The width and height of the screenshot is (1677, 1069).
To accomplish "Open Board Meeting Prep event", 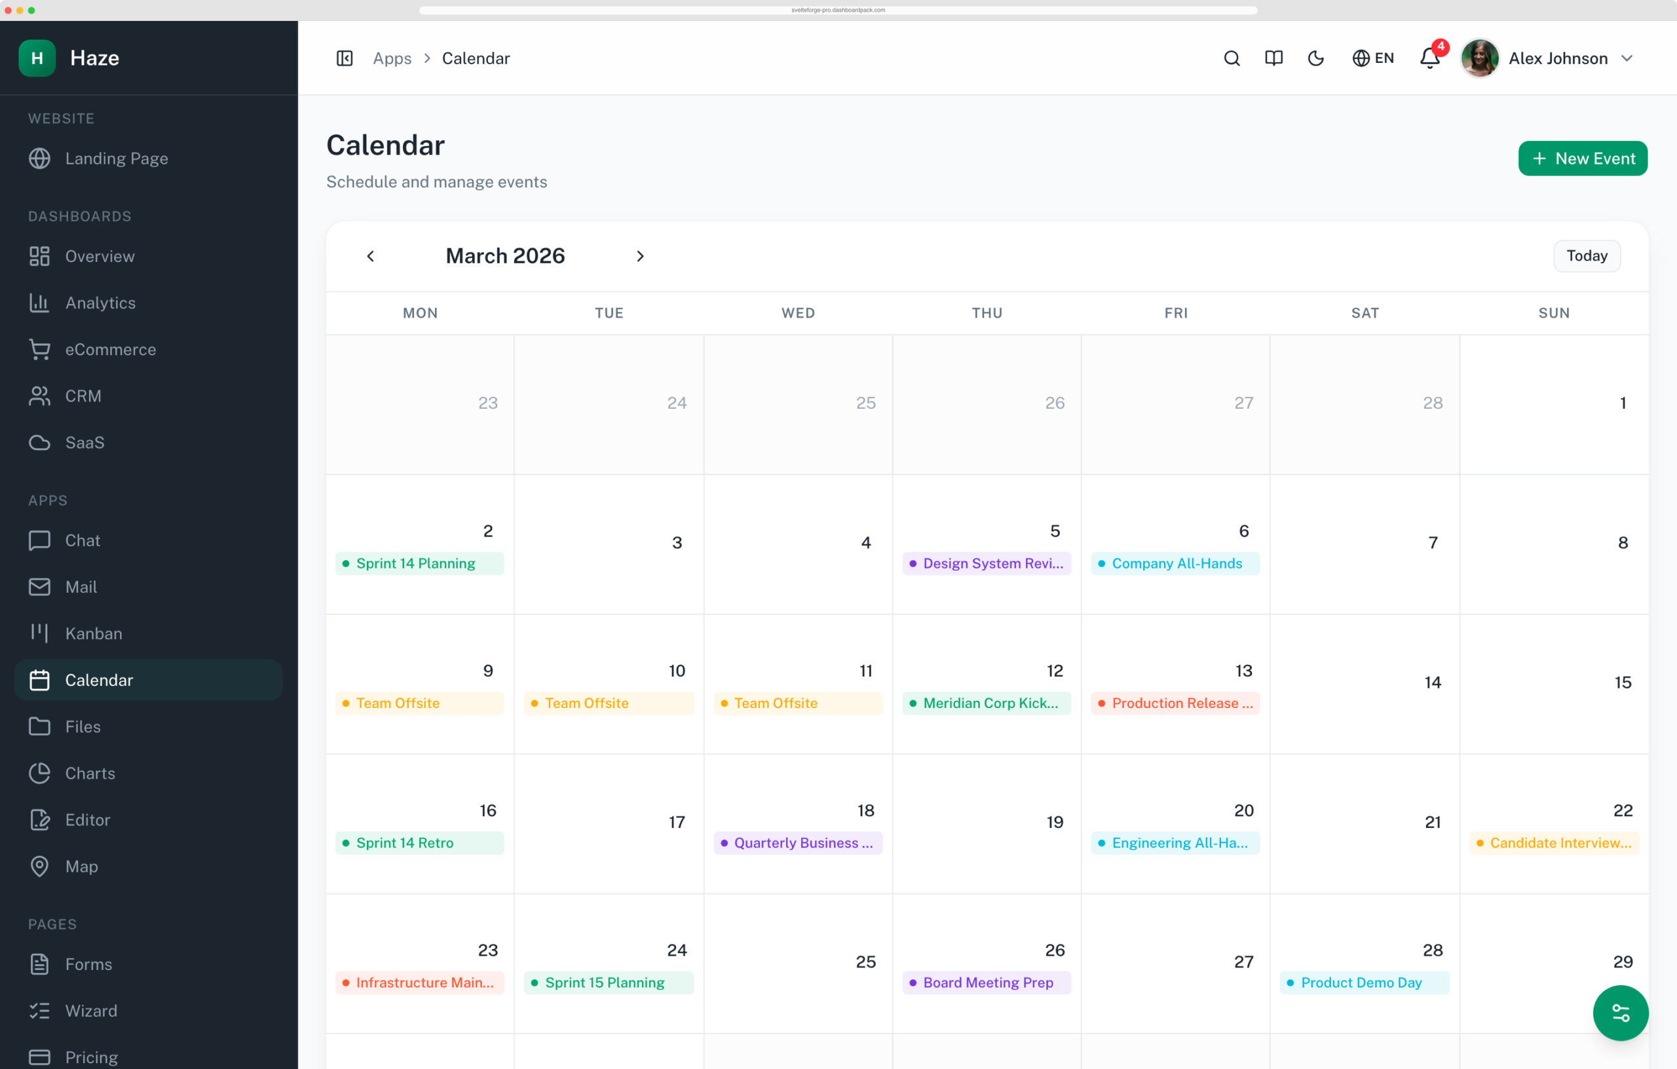I will click(x=986, y=983).
